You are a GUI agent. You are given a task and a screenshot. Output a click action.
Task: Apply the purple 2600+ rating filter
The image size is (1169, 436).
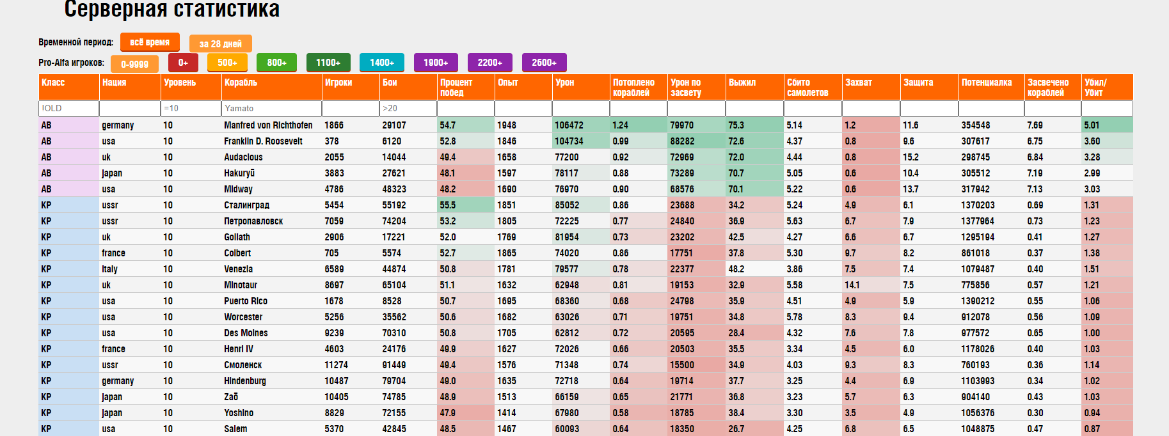(544, 63)
